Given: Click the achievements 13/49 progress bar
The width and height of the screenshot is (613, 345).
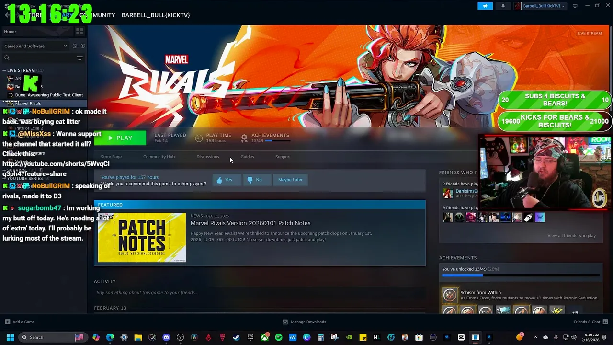Looking at the screenshot, I should pos(521,276).
